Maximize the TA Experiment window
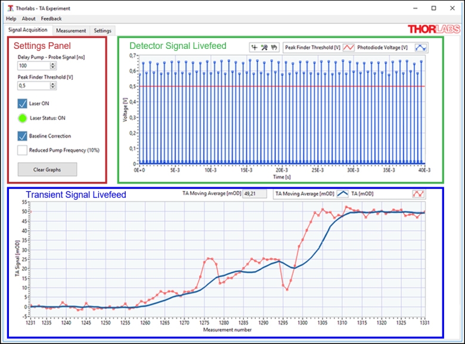 coord(433,8)
